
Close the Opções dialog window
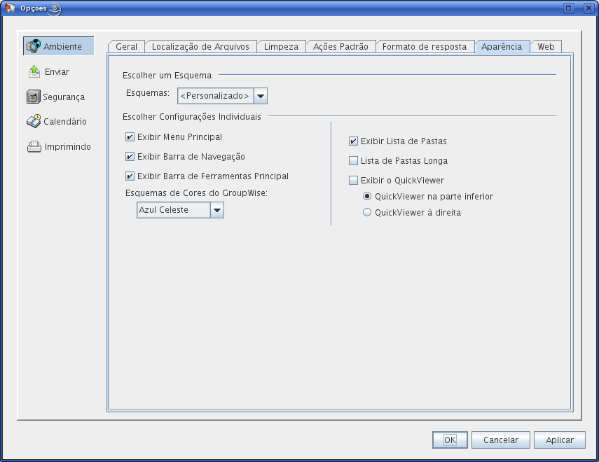(588, 8)
